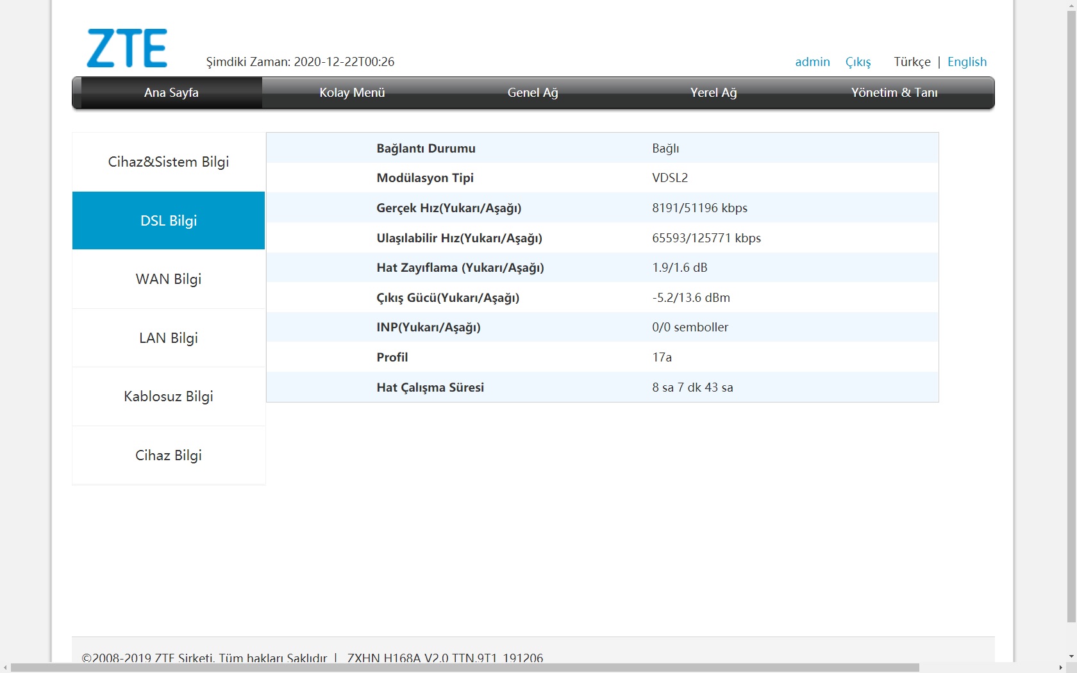Click the 8 sa 7 dk 43 sa value
The height and width of the screenshot is (673, 1077).
click(692, 387)
